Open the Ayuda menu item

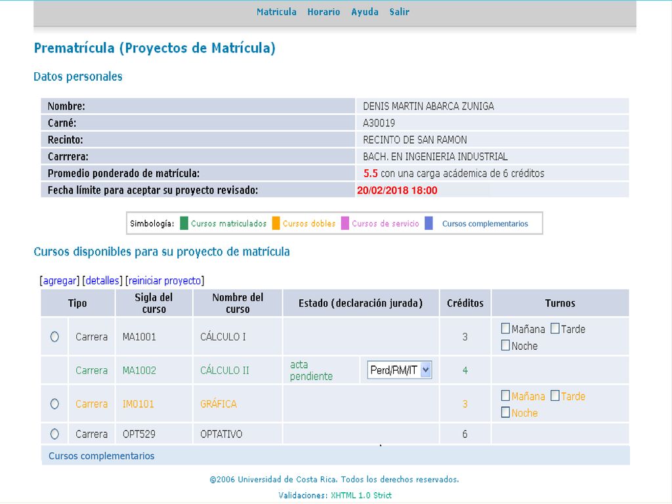pyautogui.click(x=365, y=12)
